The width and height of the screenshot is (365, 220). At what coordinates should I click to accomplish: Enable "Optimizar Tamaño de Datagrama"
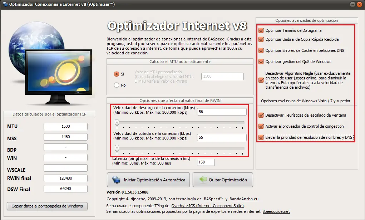coord(261,30)
